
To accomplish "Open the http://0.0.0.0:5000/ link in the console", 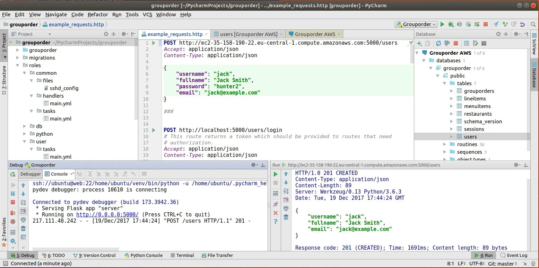I will coord(107,215).
